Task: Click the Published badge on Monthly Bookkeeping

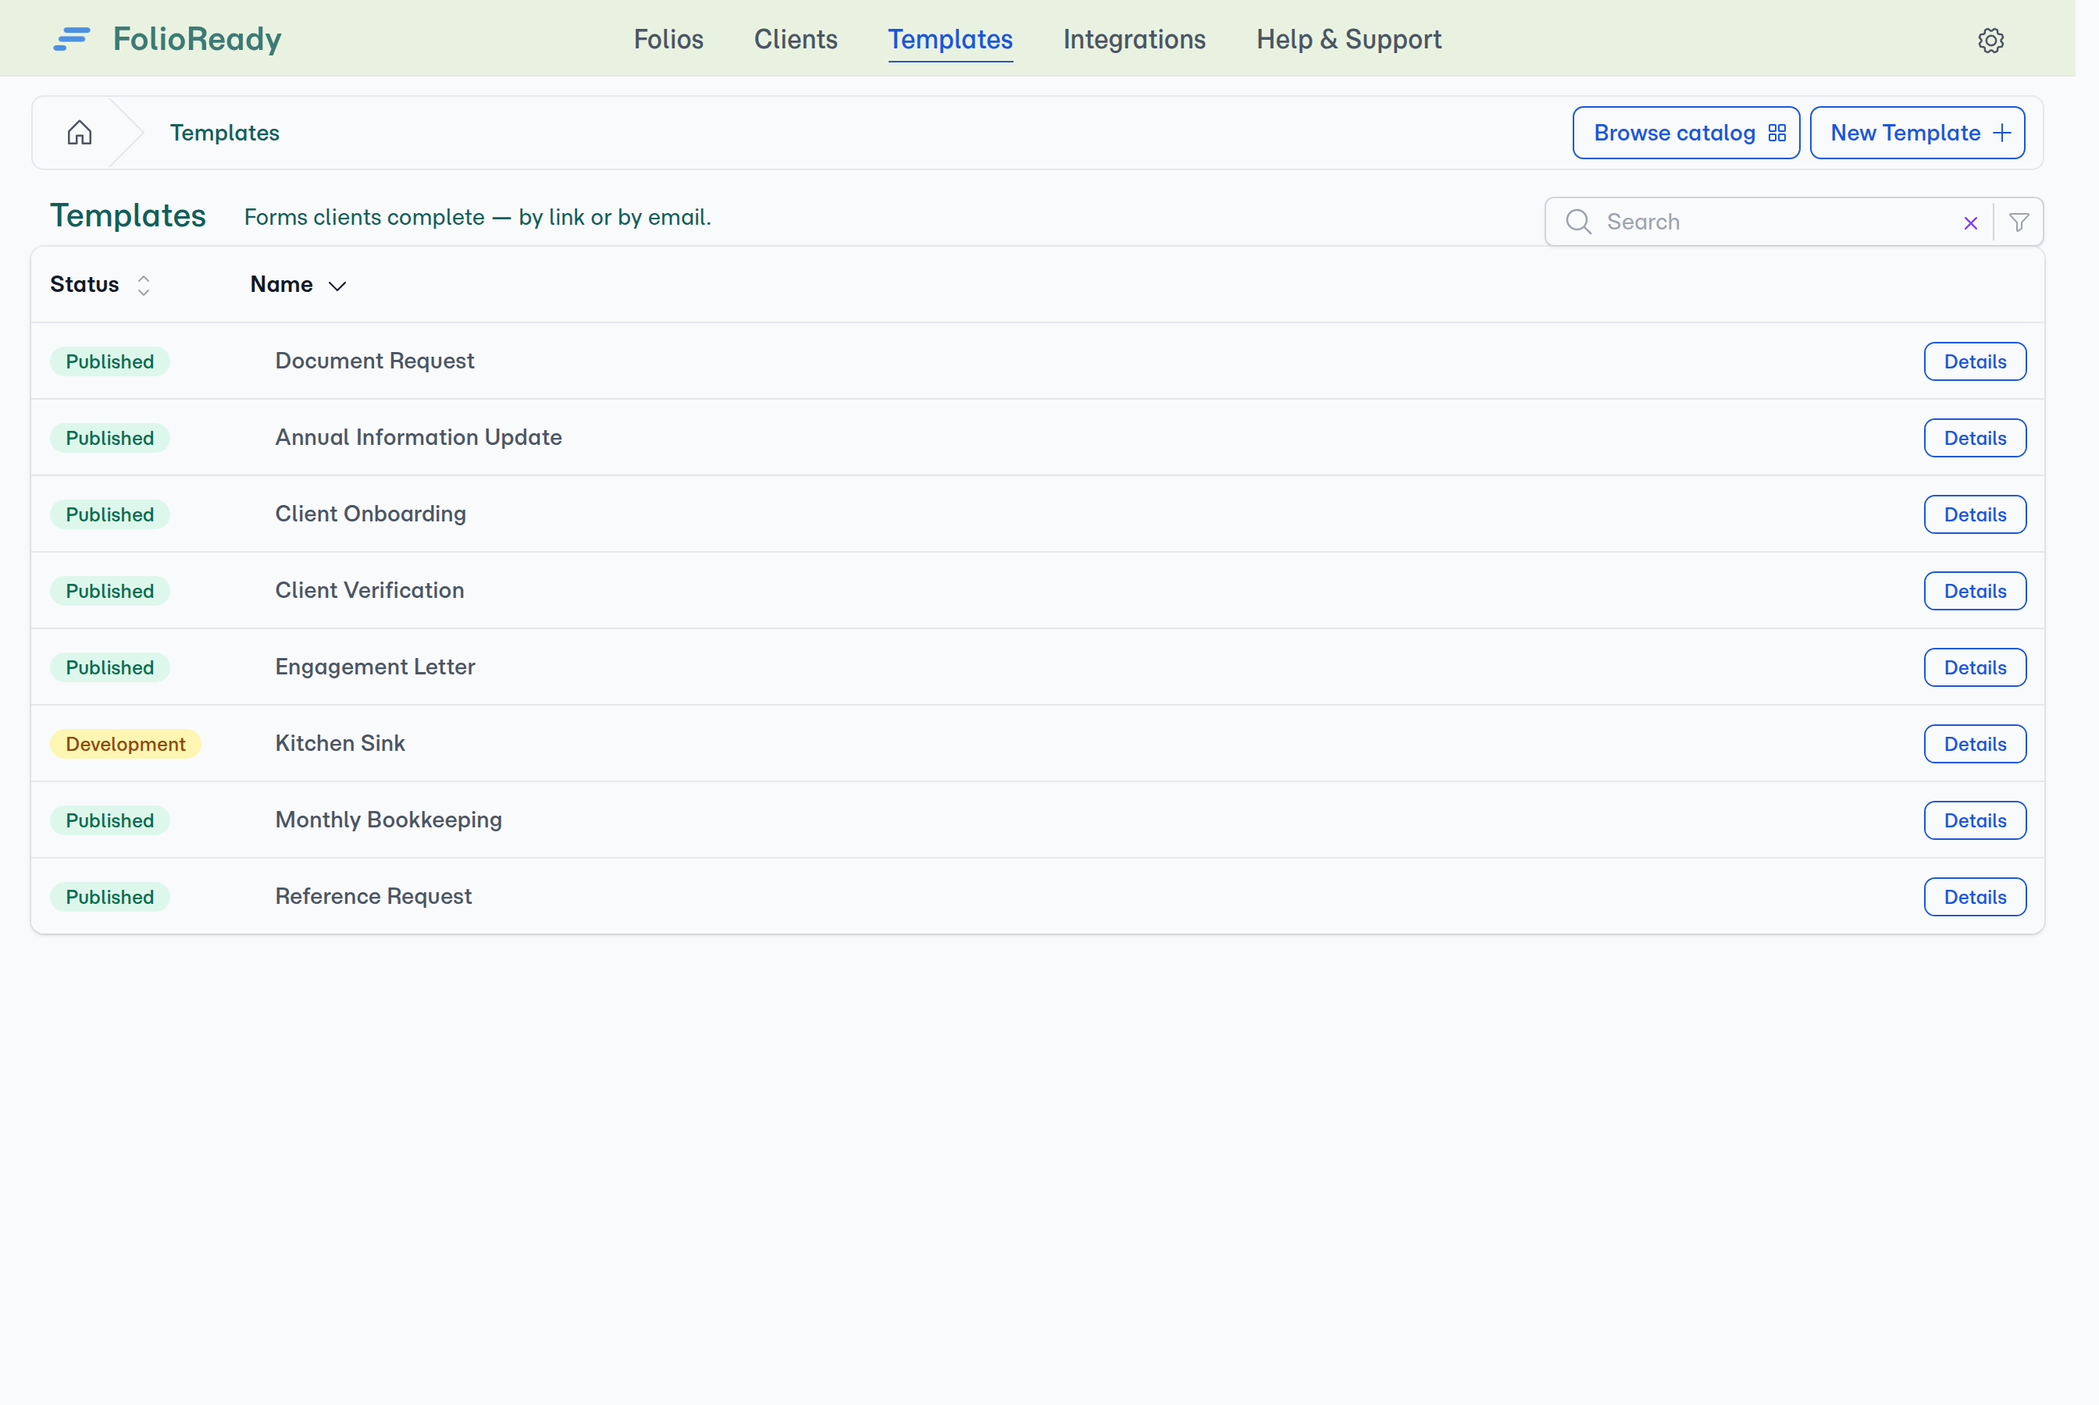Action: point(109,820)
